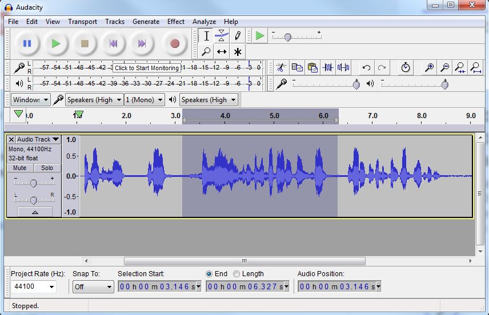Close the Audio Track with X
This screenshot has height=315, width=489.
point(11,139)
